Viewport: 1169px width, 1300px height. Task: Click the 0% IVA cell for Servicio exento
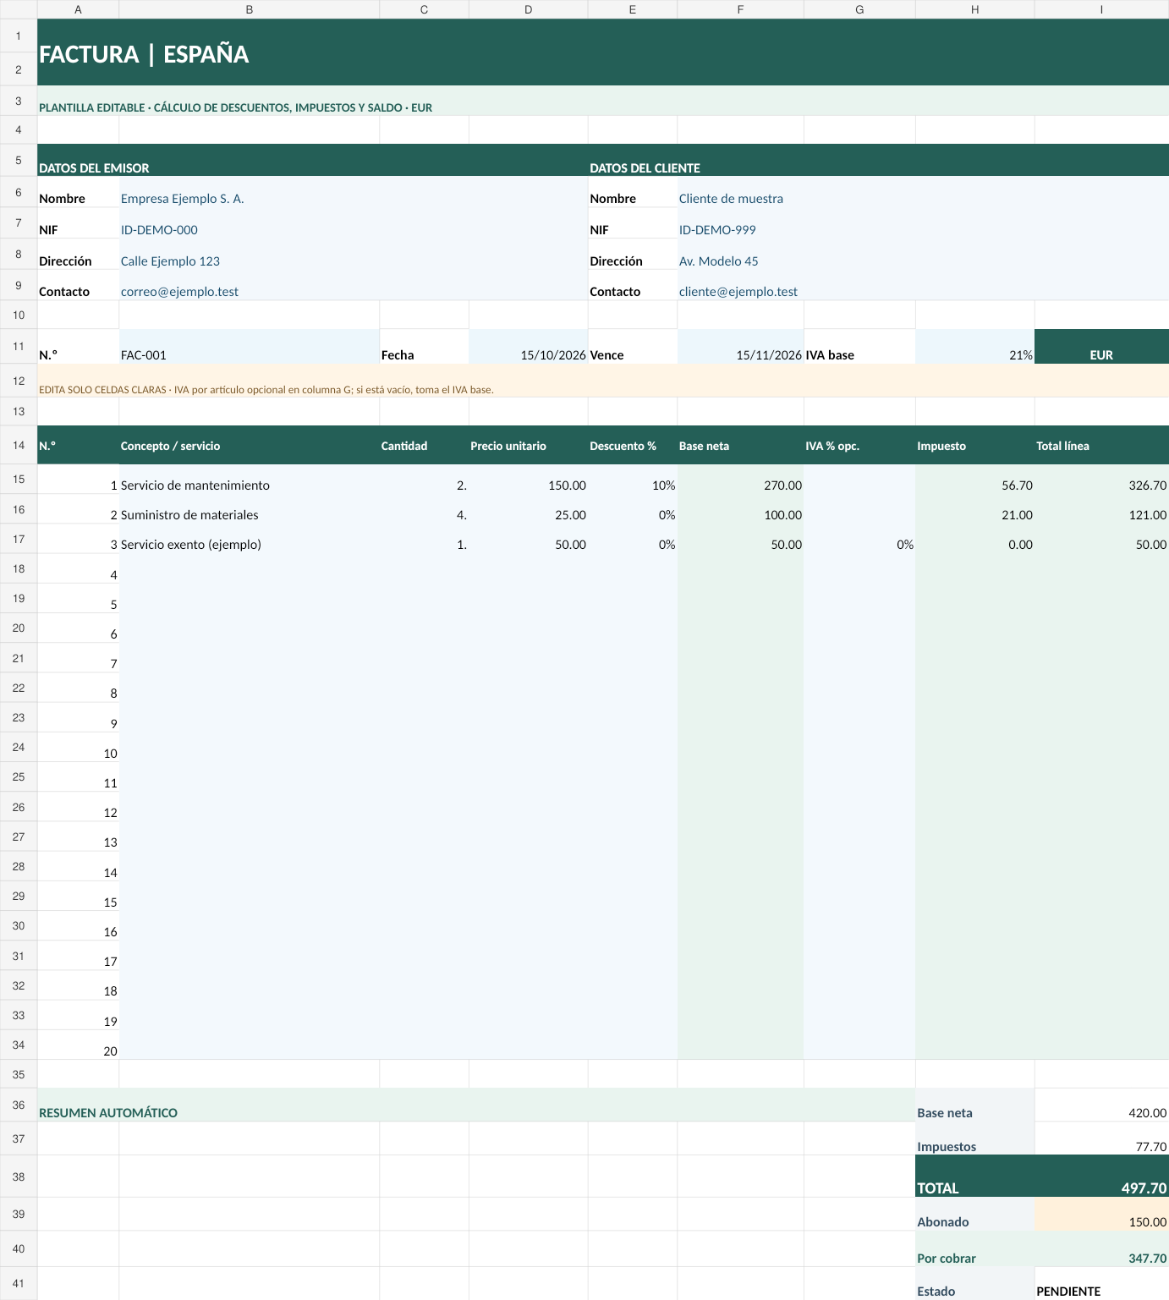pyautogui.click(x=859, y=539)
